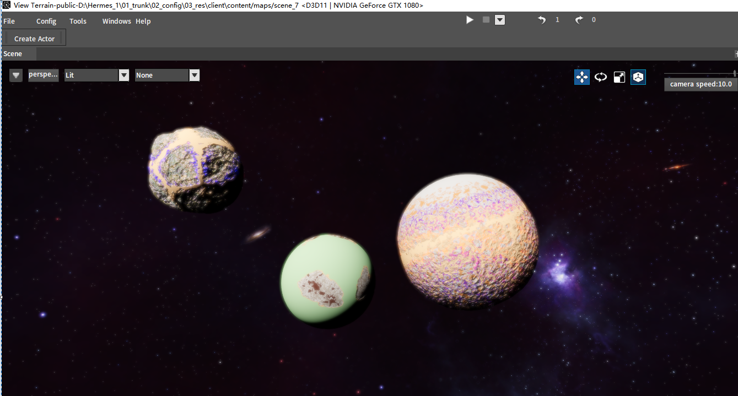This screenshot has height=396, width=738.
Task: Click the Stop square button
Action: coord(486,20)
